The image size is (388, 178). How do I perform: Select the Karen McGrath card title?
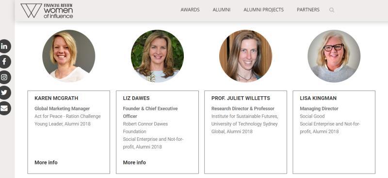[56, 98]
